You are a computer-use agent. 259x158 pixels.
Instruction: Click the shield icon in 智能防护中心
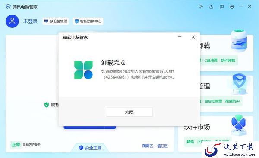tap(77, 21)
